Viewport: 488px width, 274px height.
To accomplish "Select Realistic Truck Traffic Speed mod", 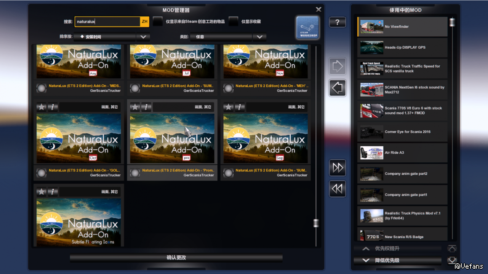I will coord(403,68).
